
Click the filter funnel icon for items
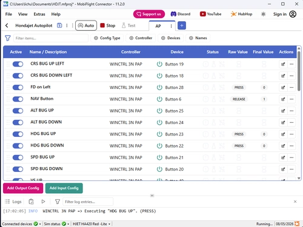(x=8, y=38)
